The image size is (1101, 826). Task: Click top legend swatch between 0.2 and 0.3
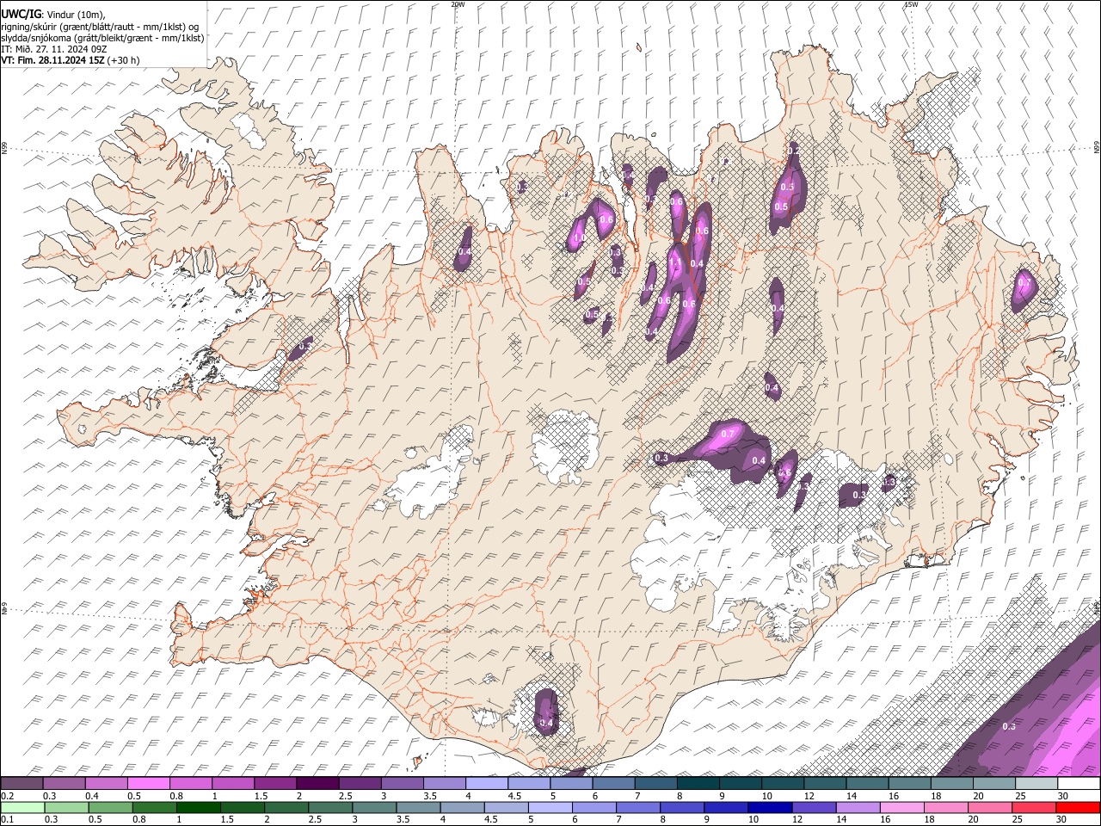click(x=22, y=784)
